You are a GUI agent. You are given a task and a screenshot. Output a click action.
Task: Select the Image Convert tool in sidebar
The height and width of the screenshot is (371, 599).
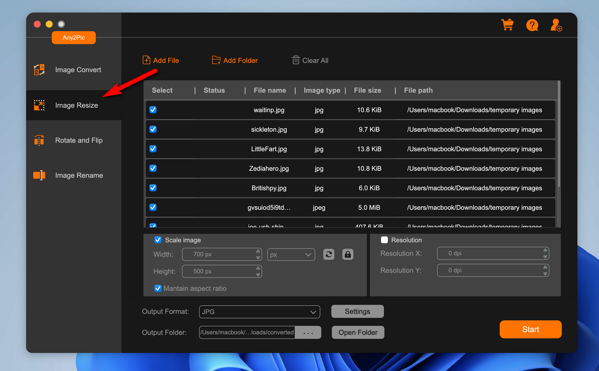coord(78,69)
